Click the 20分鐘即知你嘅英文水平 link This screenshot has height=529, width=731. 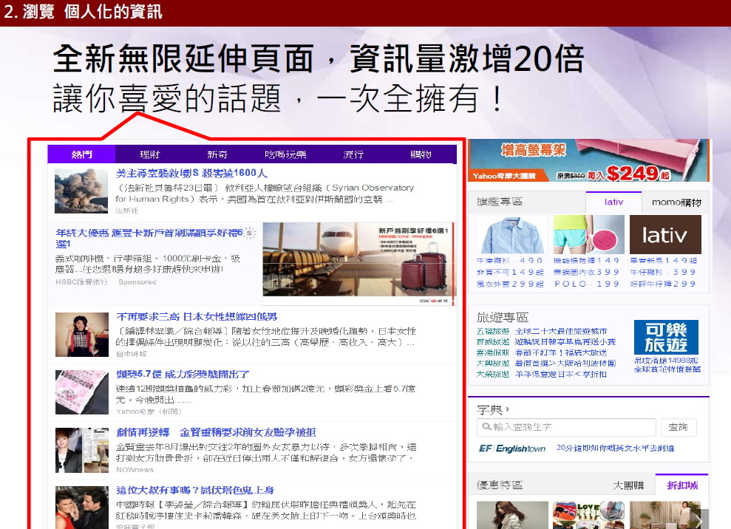pyautogui.click(x=616, y=448)
